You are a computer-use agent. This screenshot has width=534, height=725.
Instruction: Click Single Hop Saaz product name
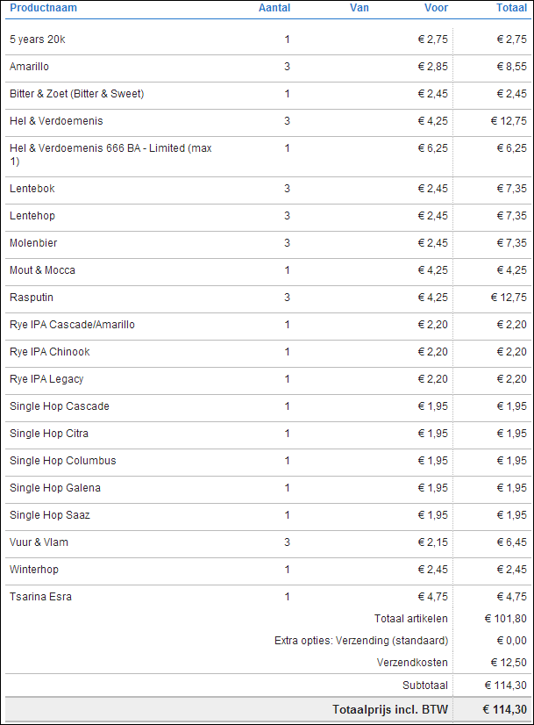[x=50, y=515]
